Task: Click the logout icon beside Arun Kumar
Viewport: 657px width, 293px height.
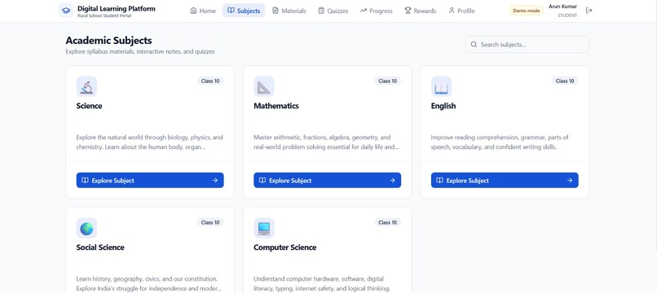Action: (x=589, y=11)
